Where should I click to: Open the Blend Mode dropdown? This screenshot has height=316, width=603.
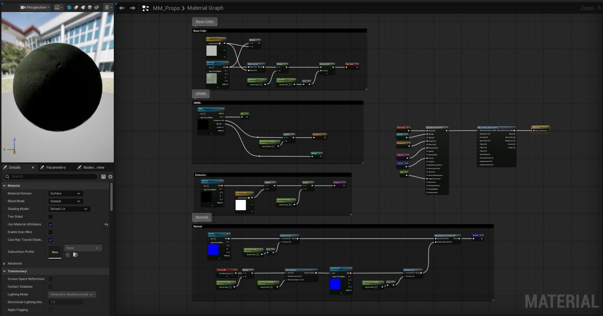pyautogui.click(x=65, y=201)
